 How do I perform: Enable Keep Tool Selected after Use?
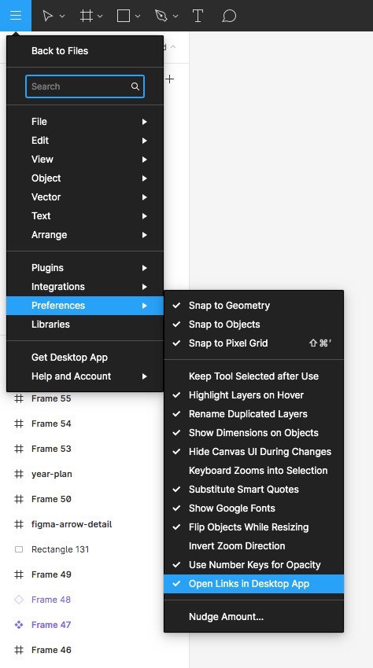point(253,376)
